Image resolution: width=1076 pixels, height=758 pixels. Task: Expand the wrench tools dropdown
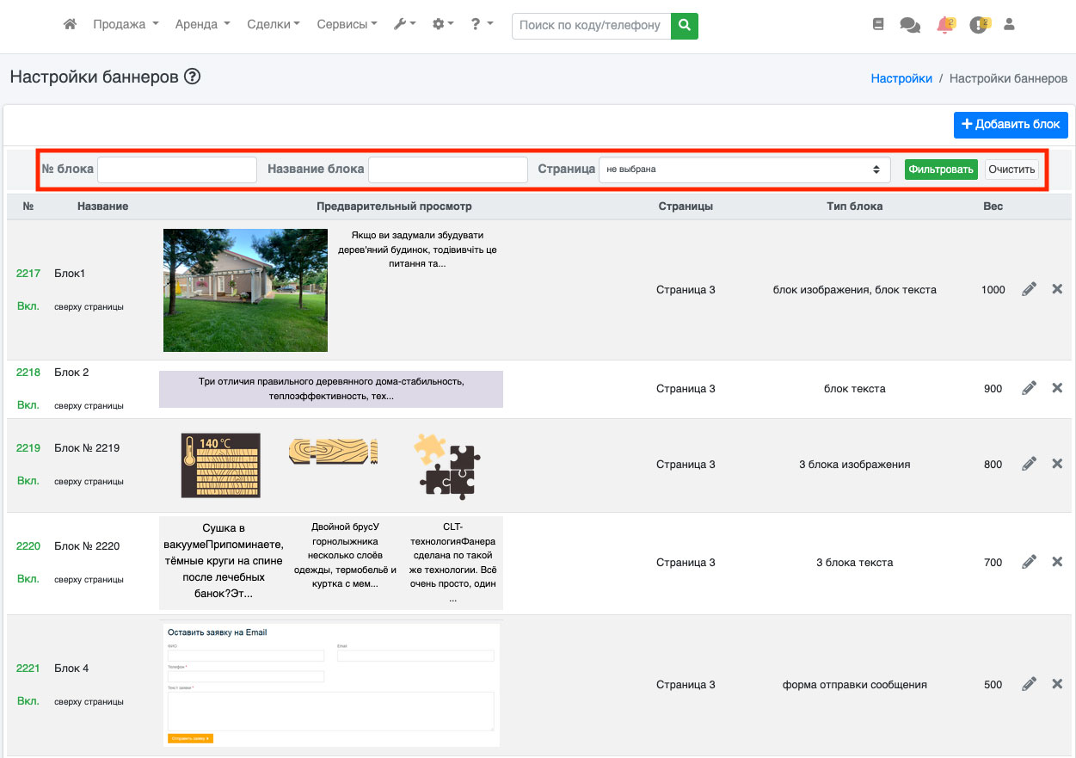404,25
